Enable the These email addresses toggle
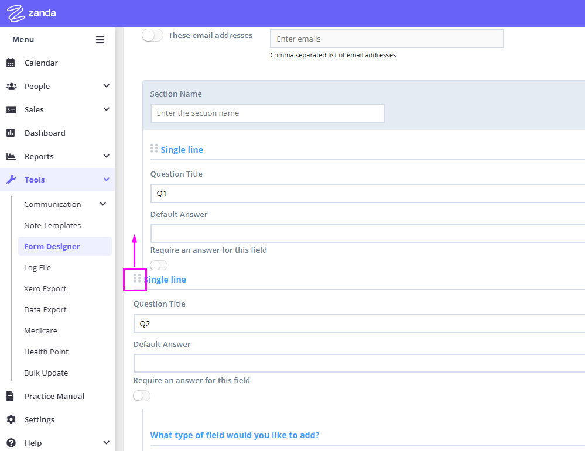Image resolution: width=585 pixels, height=451 pixels. coord(152,35)
